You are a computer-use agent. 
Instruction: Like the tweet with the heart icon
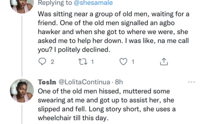[124, 62]
